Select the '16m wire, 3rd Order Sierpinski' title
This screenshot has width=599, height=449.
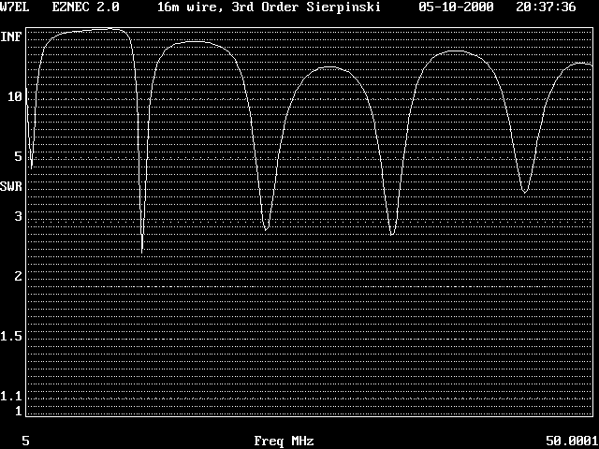tap(269, 7)
